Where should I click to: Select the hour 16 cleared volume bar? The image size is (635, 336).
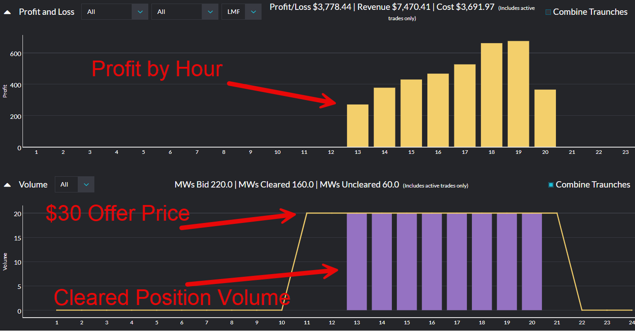432,262
